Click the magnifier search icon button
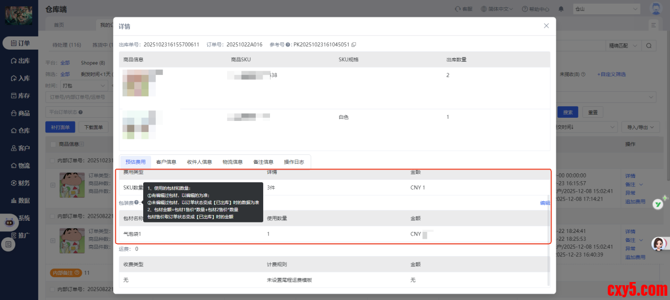 [x=648, y=45]
